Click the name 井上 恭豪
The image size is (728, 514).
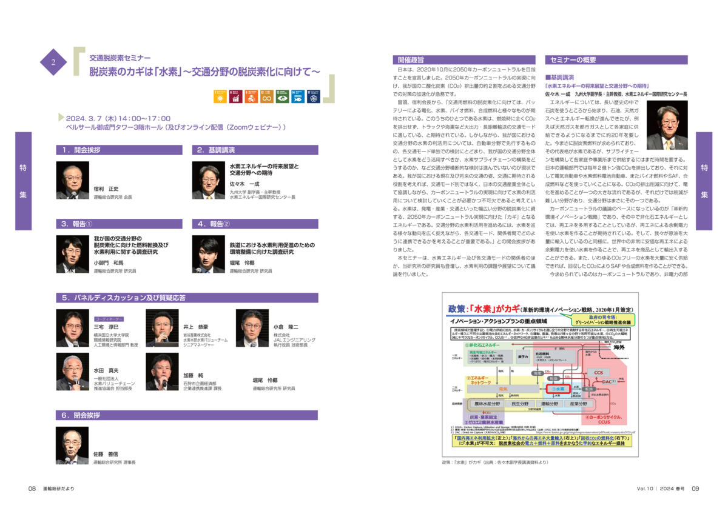click(195, 327)
